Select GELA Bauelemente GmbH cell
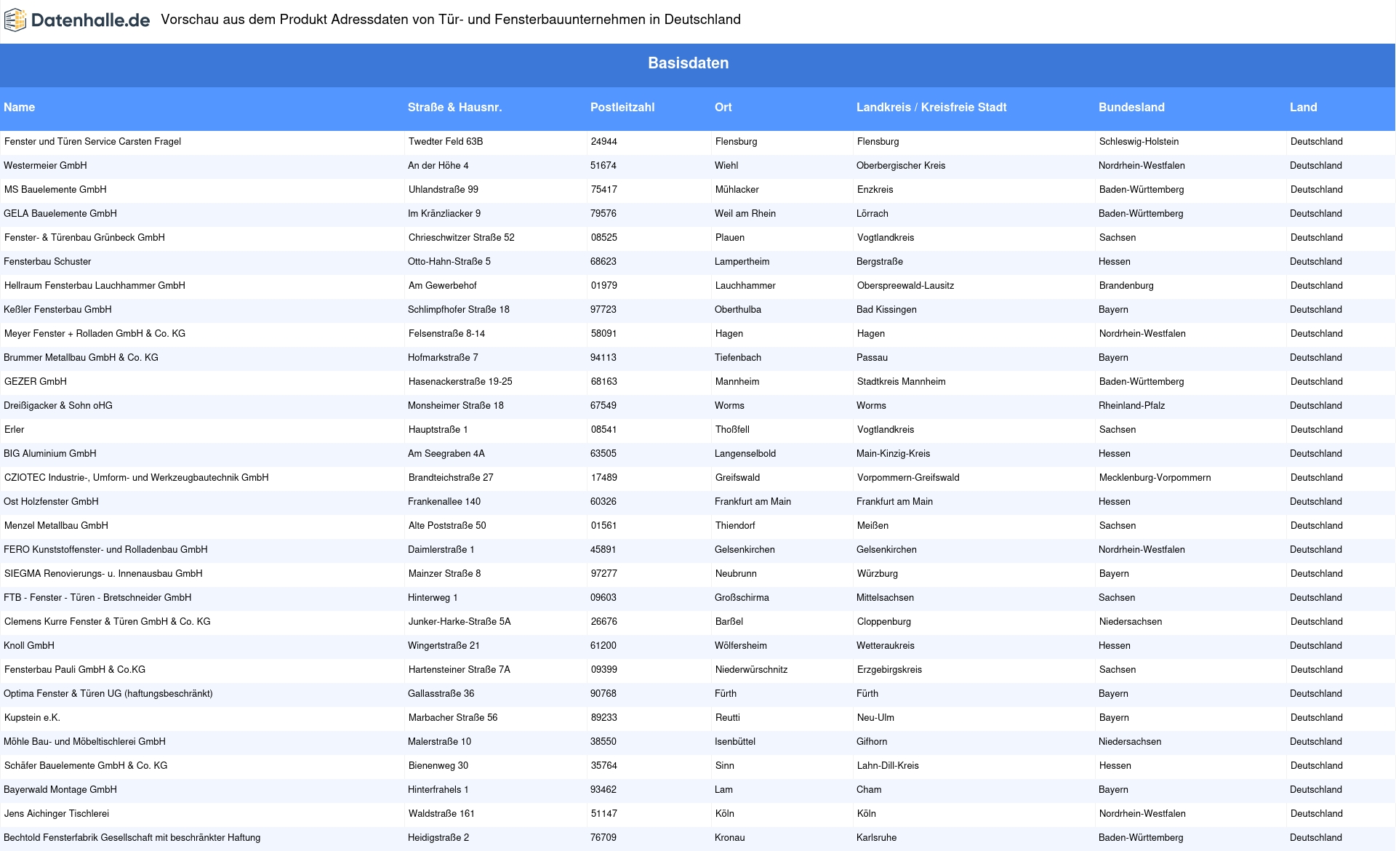Image resolution: width=1396 pixels, height=851 pixels. pyautogui.click(x=60, y=213)
